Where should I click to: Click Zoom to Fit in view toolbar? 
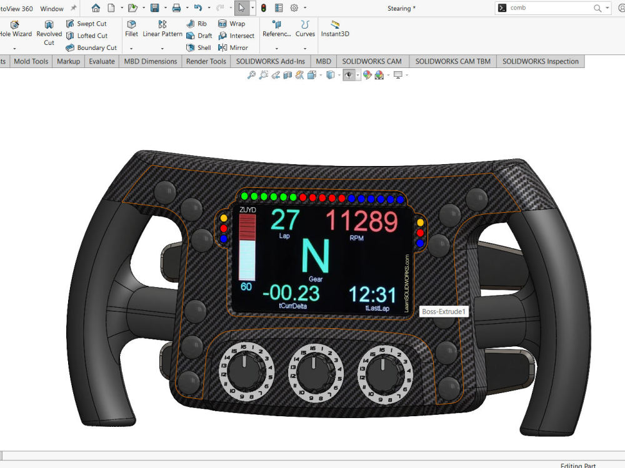coord(251,75)
